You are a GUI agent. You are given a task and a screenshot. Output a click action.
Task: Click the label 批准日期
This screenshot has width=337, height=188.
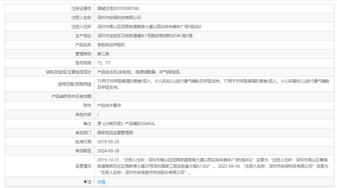[x=83, y=142]
